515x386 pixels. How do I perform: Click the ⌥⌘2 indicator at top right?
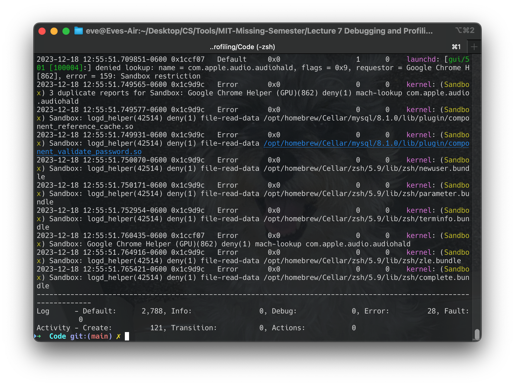[x=464, y=30]
